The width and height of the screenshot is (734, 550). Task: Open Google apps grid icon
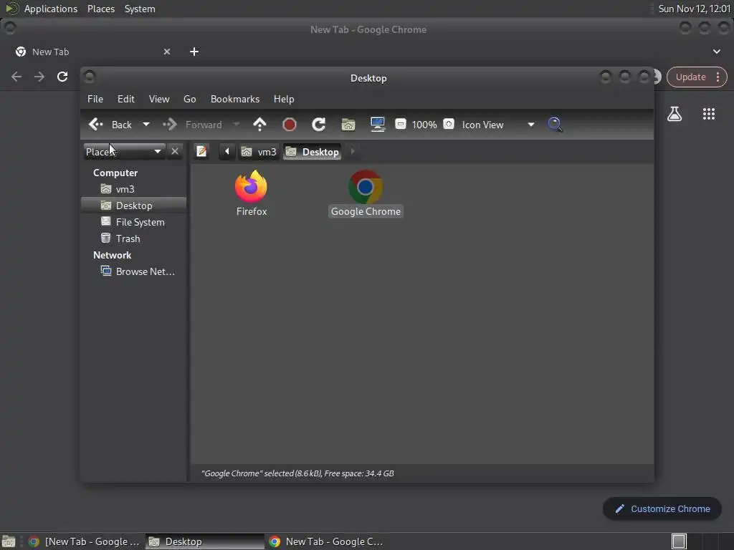(709, 114)
